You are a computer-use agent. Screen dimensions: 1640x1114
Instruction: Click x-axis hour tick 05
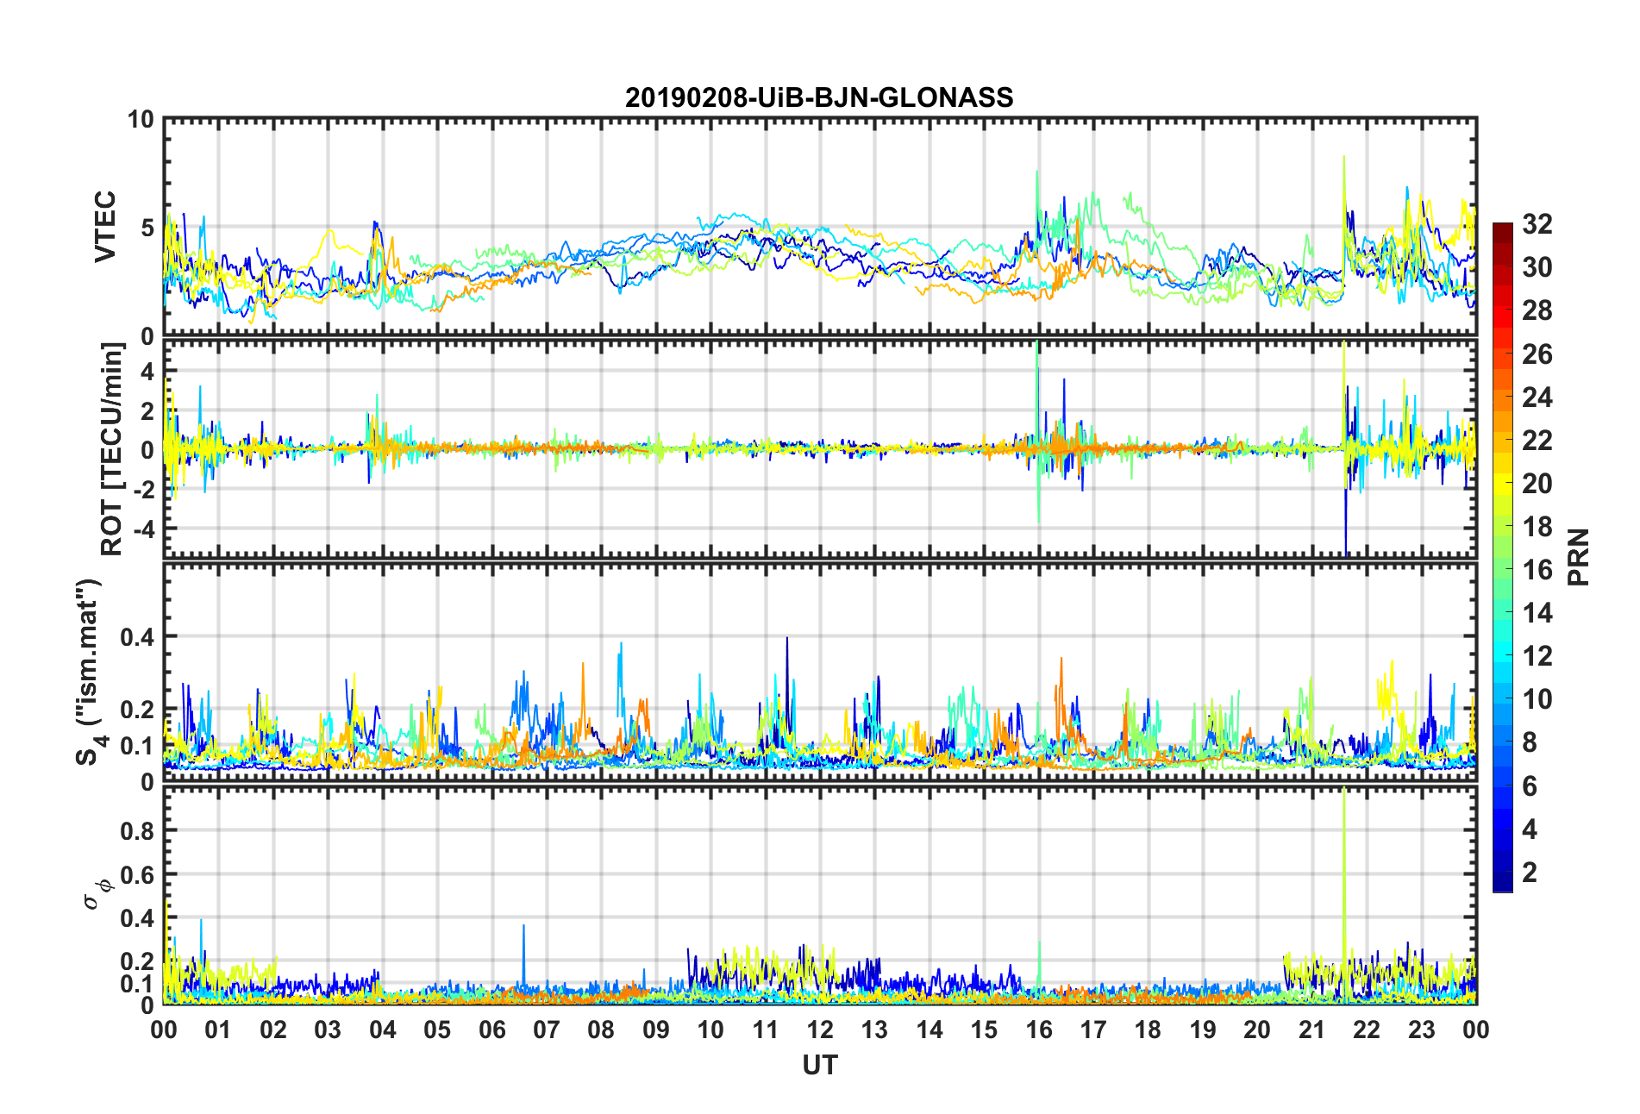[437, 1030]
